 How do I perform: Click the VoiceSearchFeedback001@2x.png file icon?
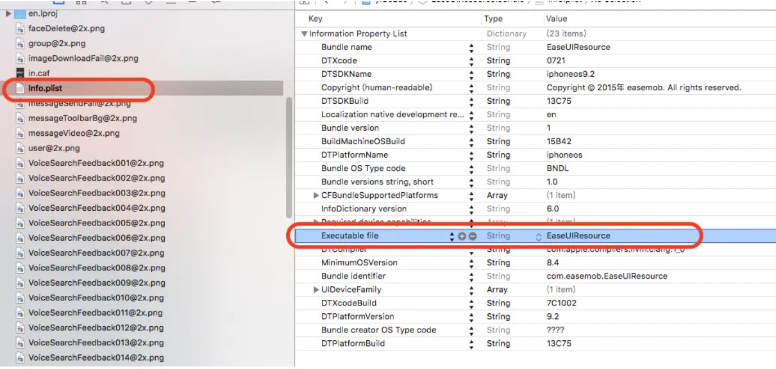tap(20, 163)
